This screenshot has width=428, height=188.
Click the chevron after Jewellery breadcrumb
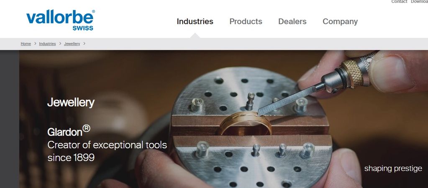point(85,43)
